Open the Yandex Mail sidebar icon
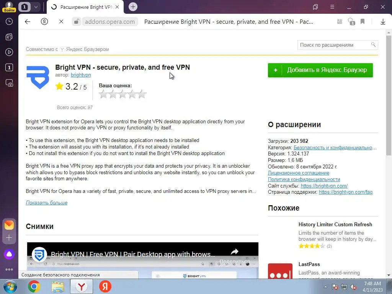 [9, 225]
